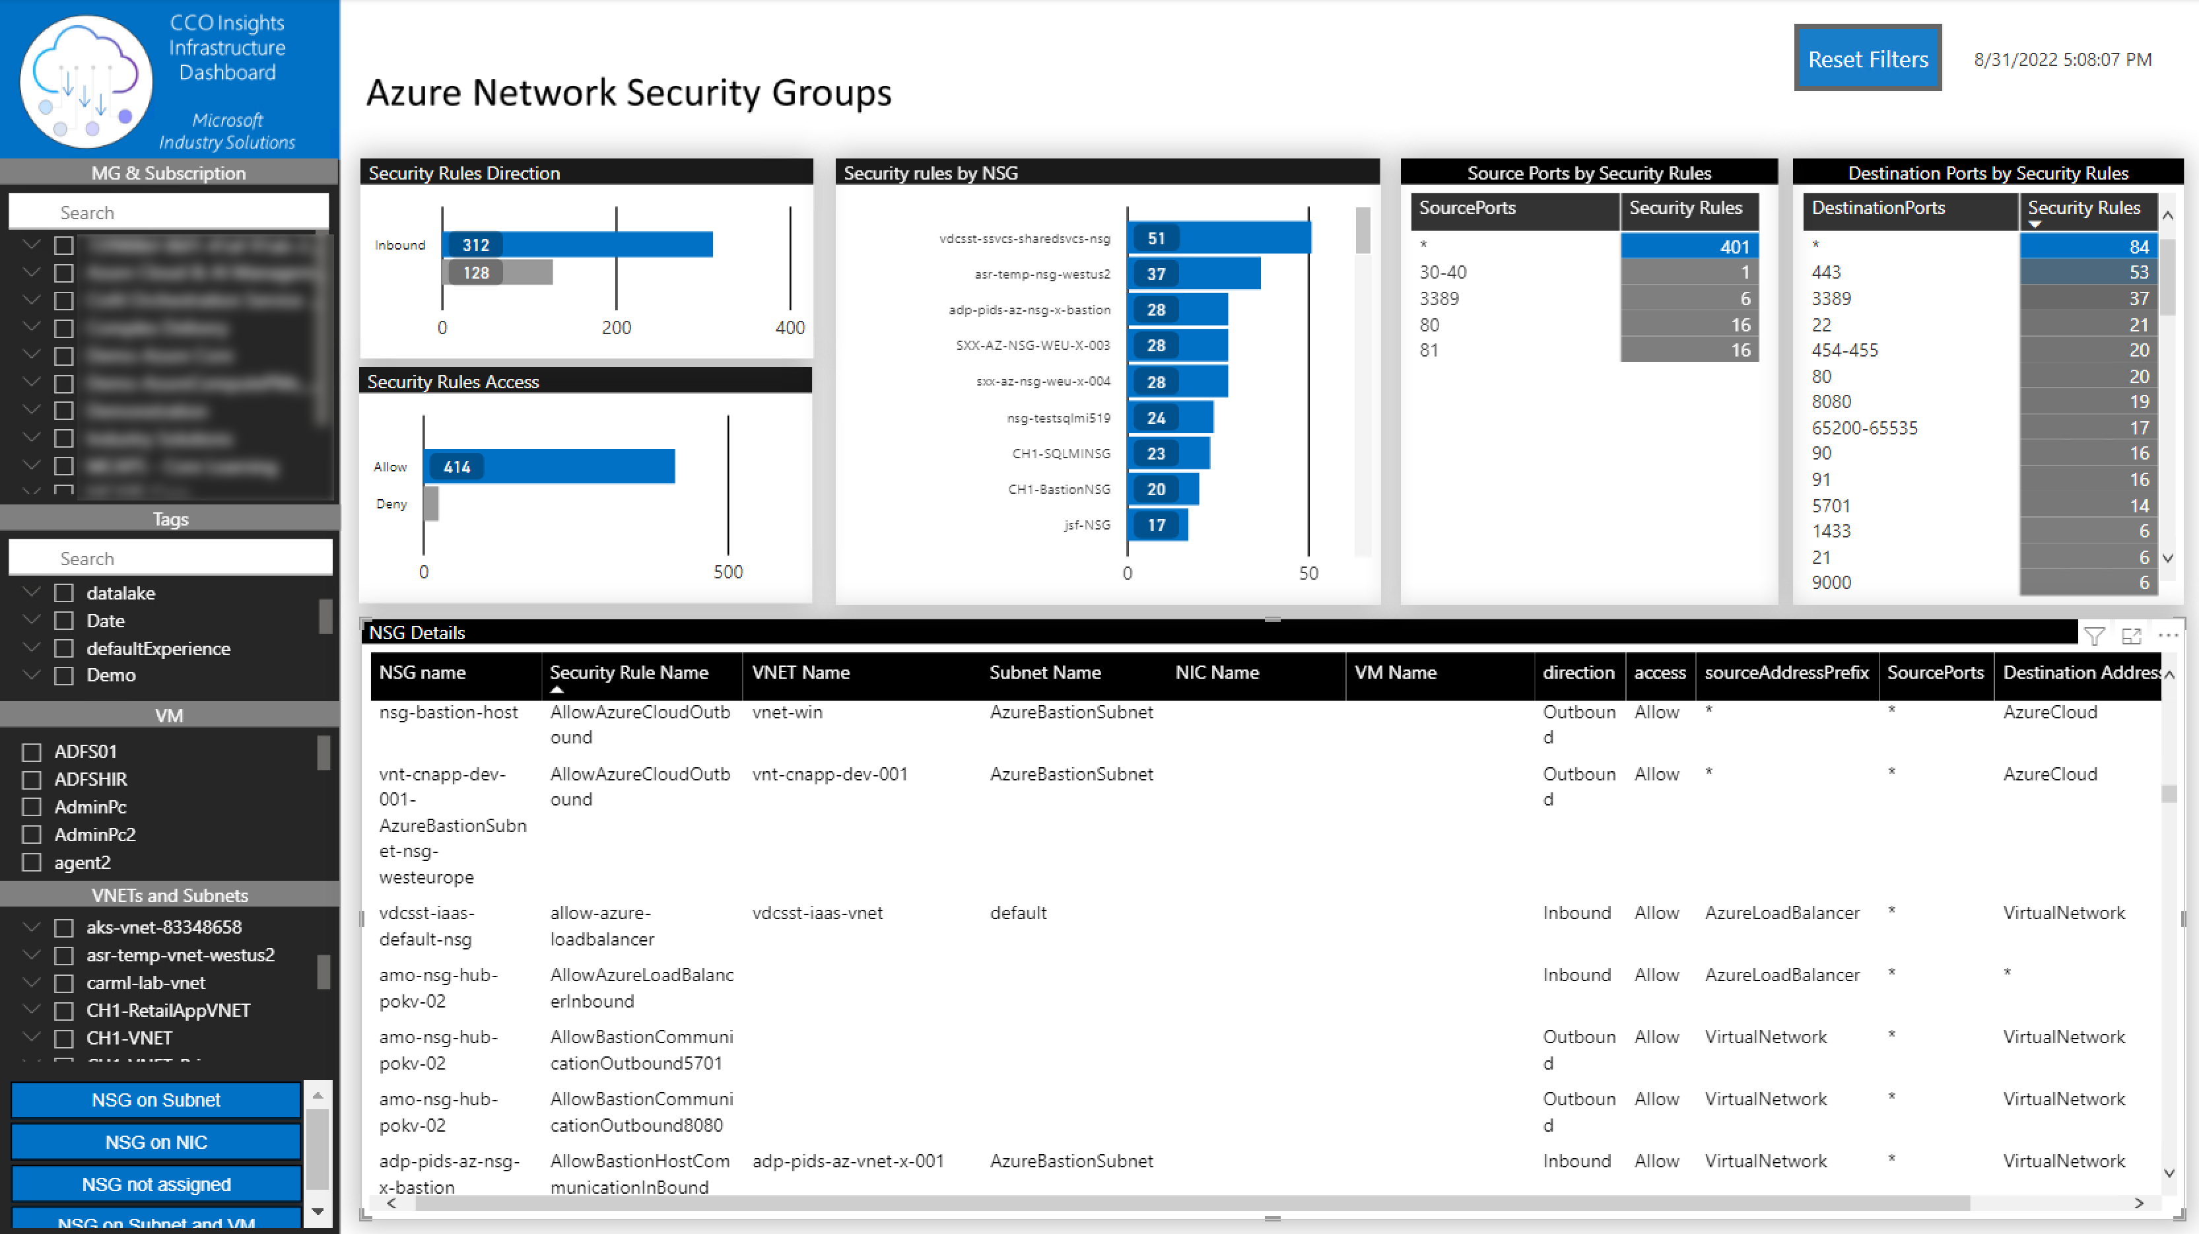Click MG & Subscription search field
2199x1234 pixels.
tap(168, 212)
